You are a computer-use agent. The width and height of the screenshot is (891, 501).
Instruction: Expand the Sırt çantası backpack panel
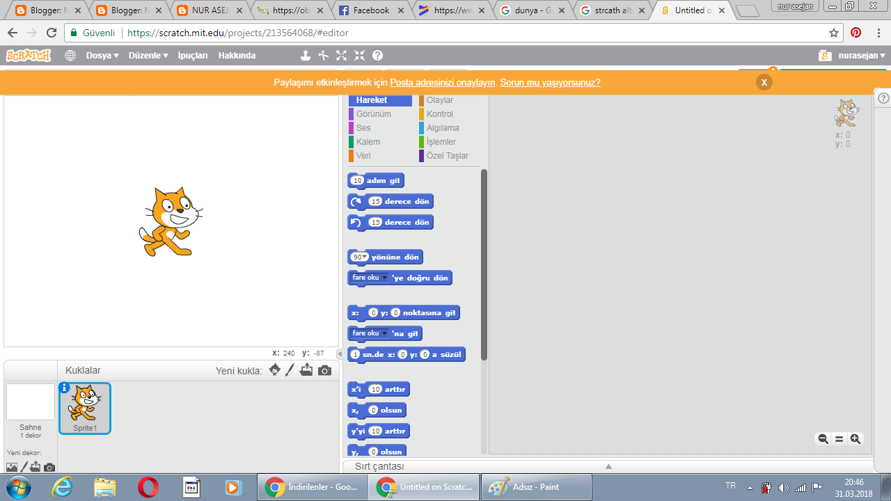(x=608, y=466)
